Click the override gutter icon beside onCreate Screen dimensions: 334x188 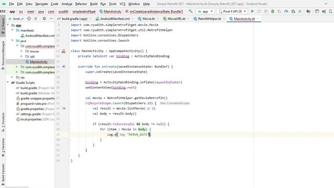[64, 66]
